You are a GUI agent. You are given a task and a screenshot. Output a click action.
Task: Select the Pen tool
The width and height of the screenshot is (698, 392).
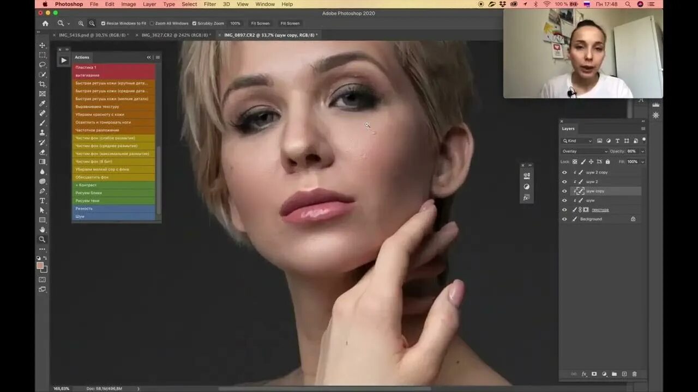click(42, 191)
